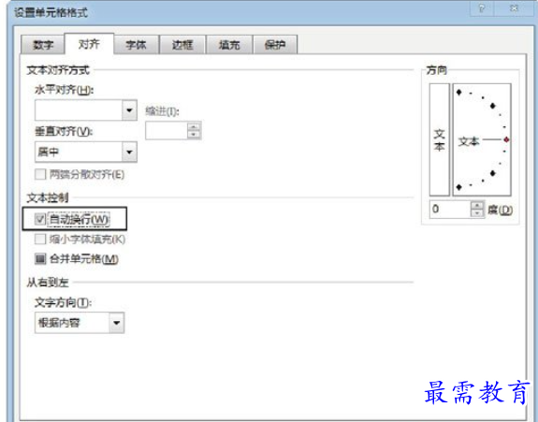Increase the orientation degrees value

477,205
